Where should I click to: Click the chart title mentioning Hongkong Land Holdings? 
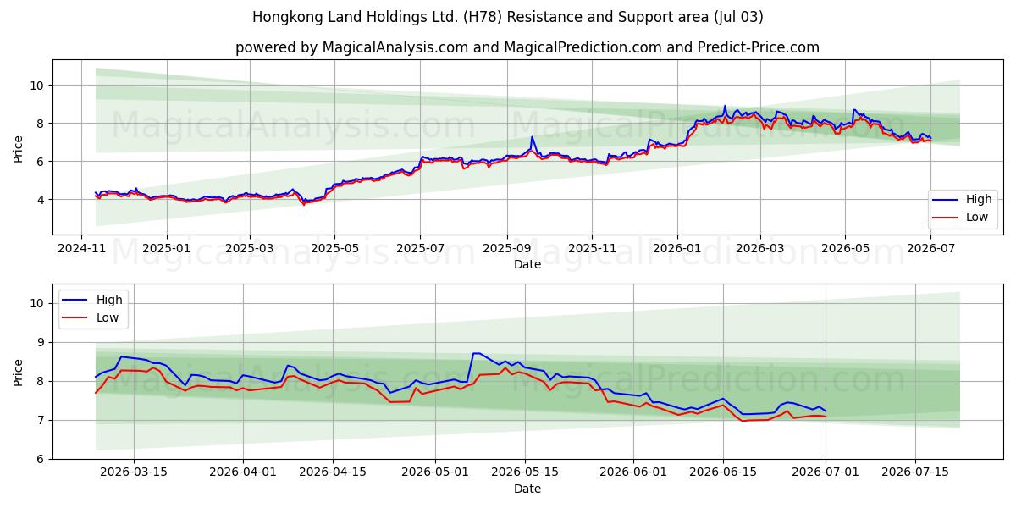click(x=508, y=17)
